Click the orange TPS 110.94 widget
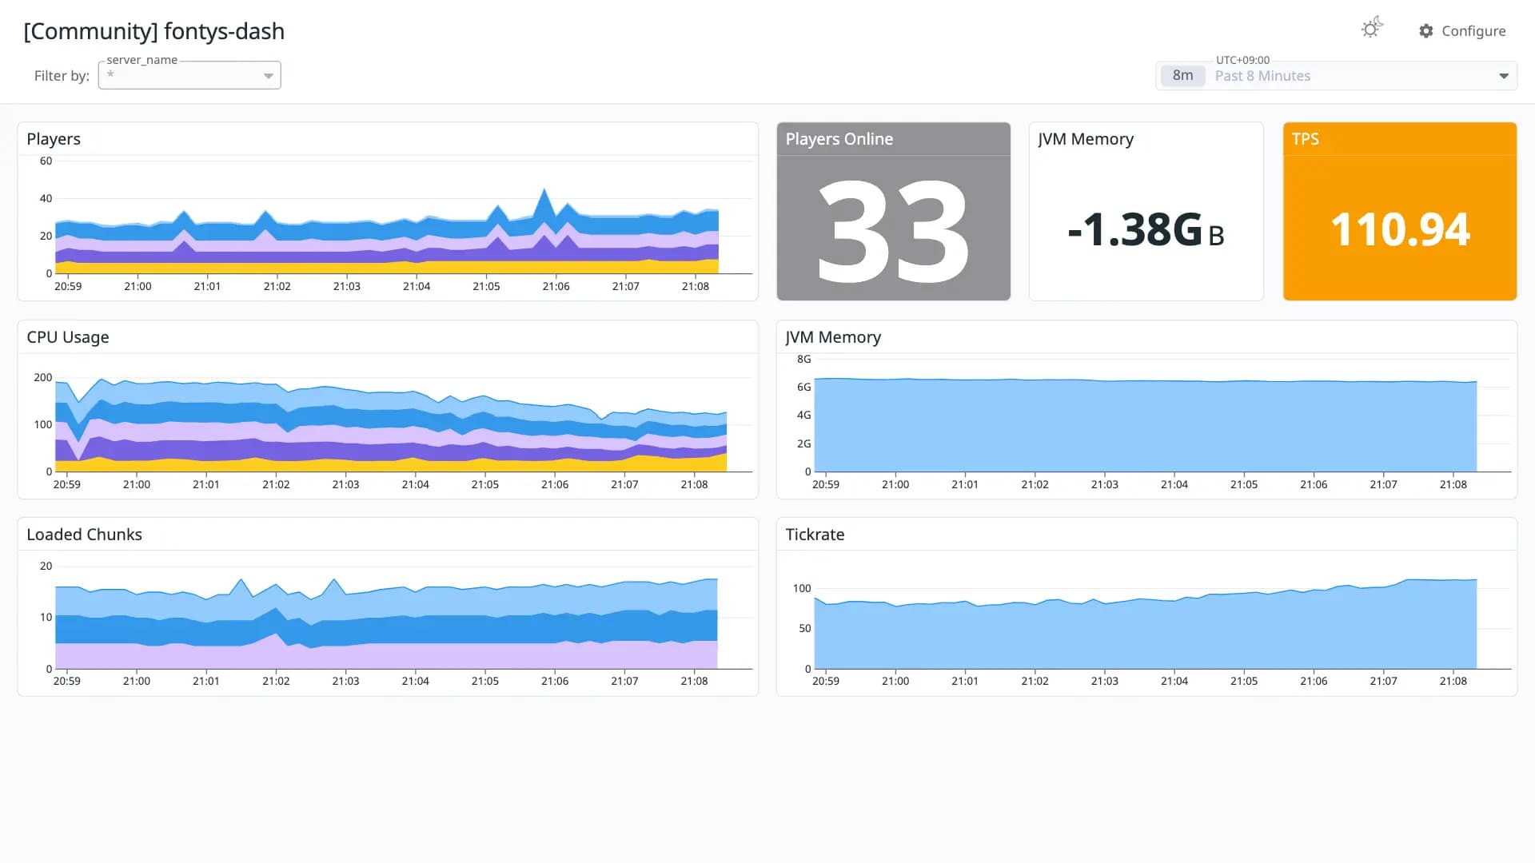This screenshot has height=863, width=1535. pyautogui.click(x=1400, y=212)
